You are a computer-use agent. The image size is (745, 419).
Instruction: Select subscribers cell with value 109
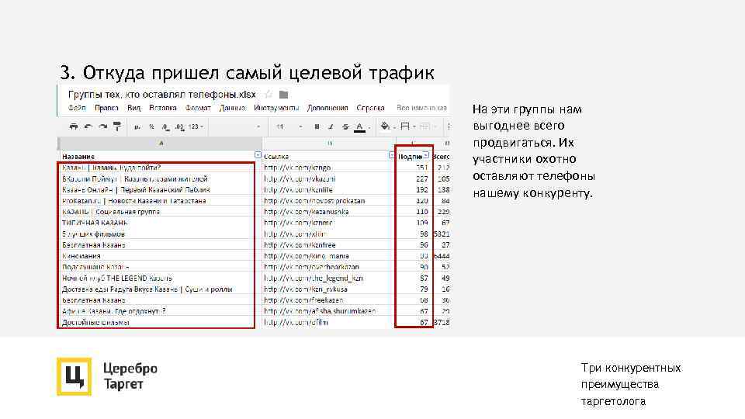[414, 223]
